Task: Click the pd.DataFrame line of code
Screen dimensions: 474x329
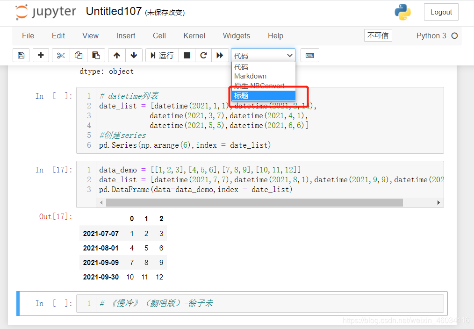Action: tap(195, 190)
